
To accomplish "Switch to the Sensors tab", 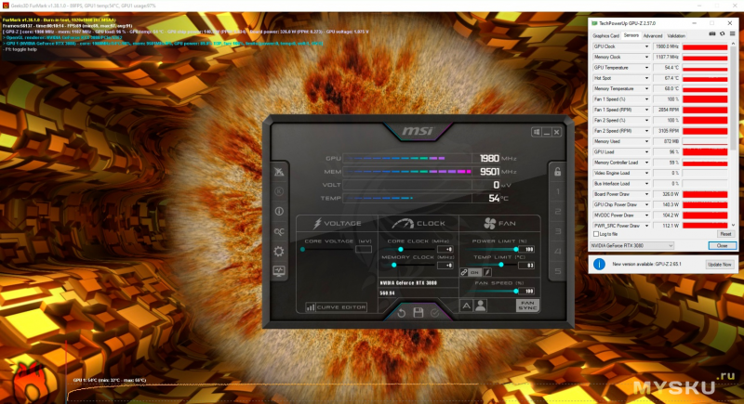I will pyautogui.click(x=631, y=35).
